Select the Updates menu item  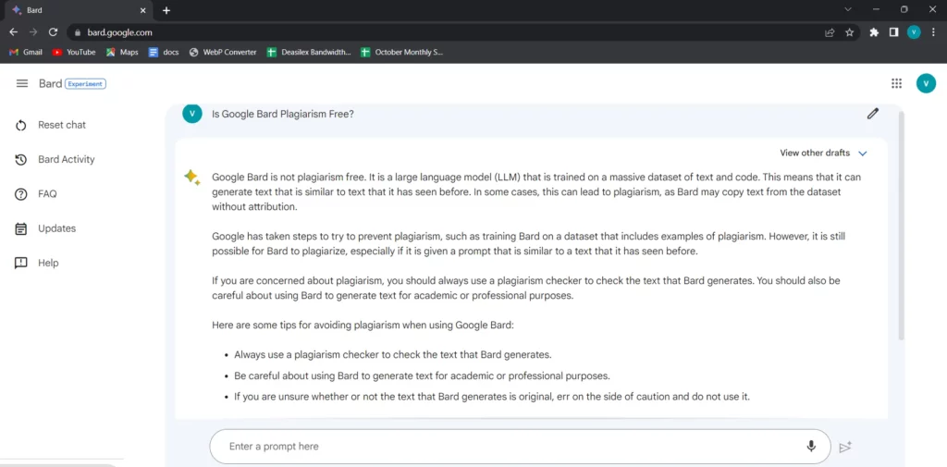click(45, 228)
